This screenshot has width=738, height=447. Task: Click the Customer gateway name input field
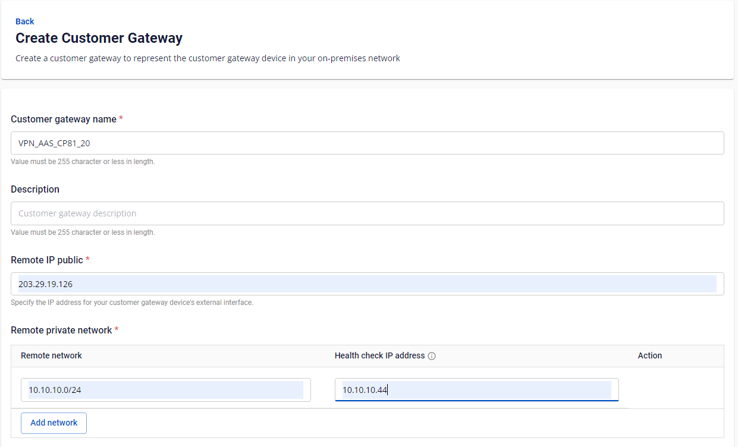(x=368, y=143)
